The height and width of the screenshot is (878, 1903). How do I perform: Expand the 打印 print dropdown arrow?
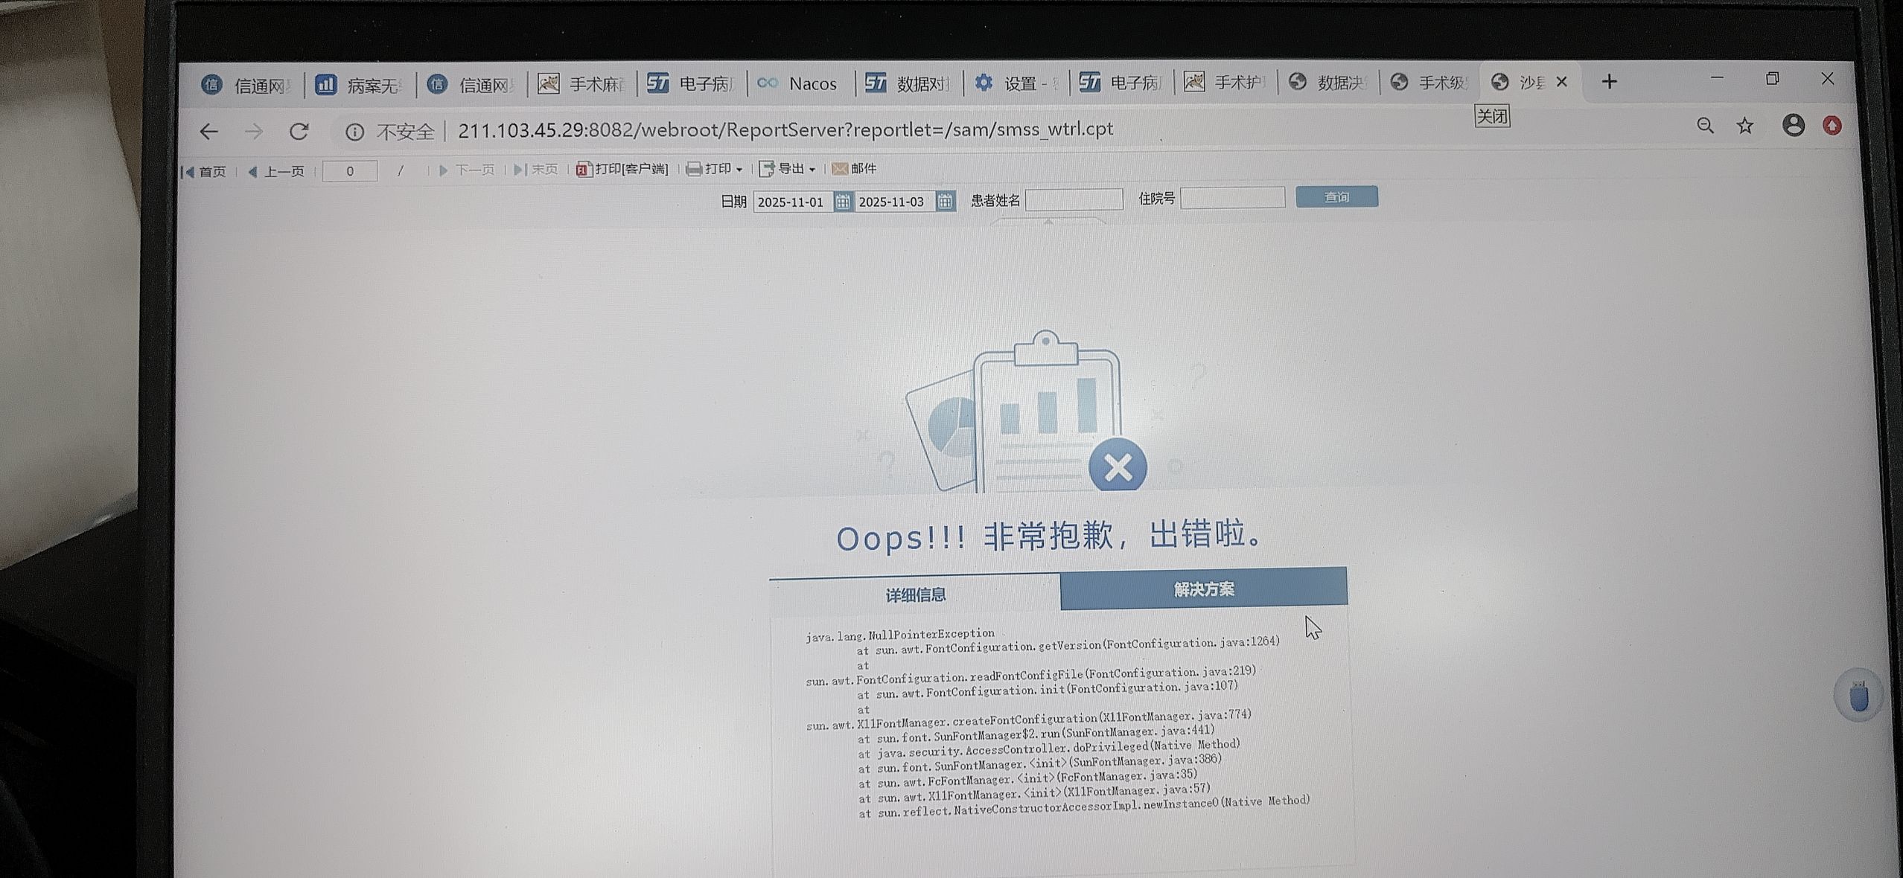click(739, 170)
